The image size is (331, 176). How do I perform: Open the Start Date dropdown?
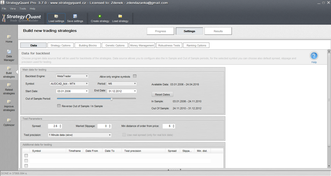point(72,91)
